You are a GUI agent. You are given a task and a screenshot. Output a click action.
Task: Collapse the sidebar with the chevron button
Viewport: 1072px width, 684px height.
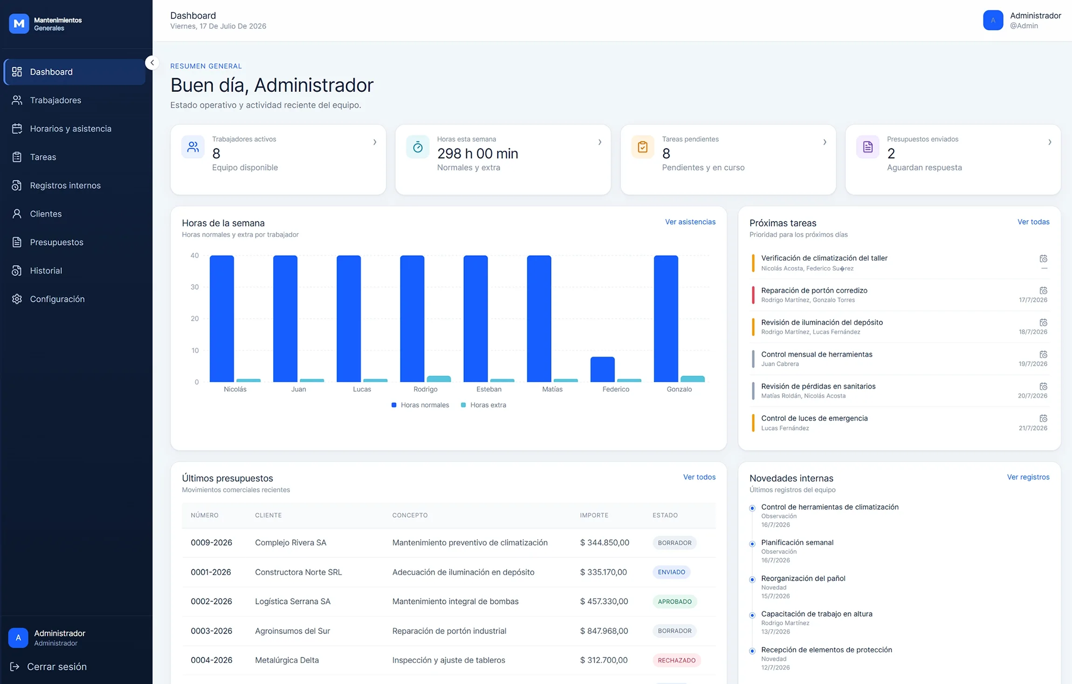[152, 62]
